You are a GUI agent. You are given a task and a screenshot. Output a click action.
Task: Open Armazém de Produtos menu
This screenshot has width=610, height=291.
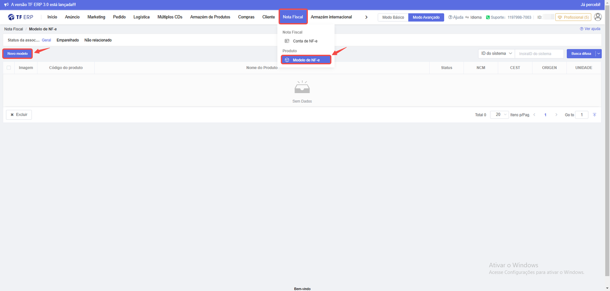210,17
